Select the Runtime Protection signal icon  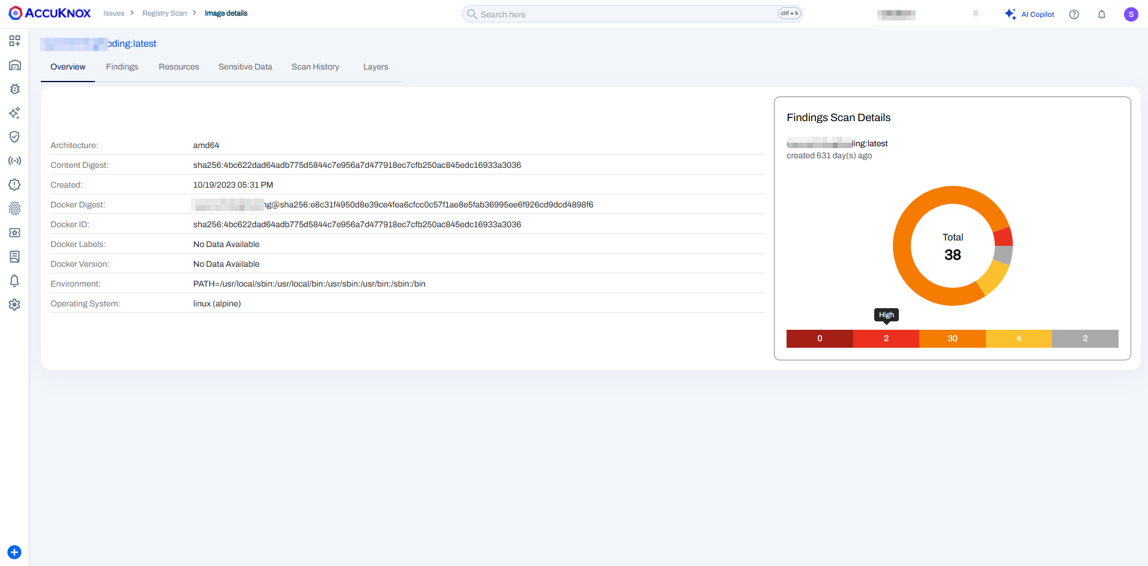(x=14, y=161)
